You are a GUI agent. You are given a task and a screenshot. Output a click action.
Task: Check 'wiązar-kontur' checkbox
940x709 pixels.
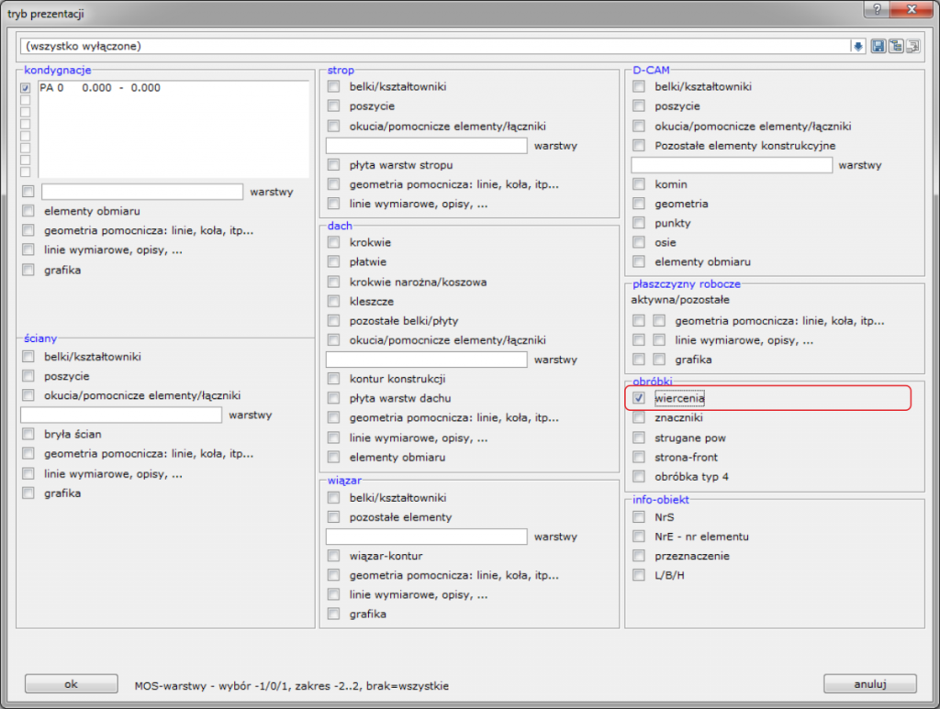333,557
